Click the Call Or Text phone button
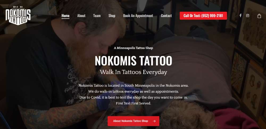 click(x=203, y=16)
